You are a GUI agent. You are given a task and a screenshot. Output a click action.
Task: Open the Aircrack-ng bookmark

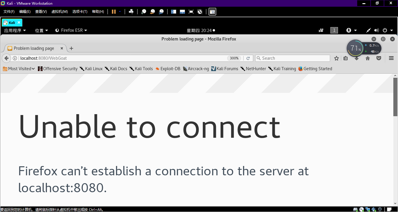tap(196, 69)
